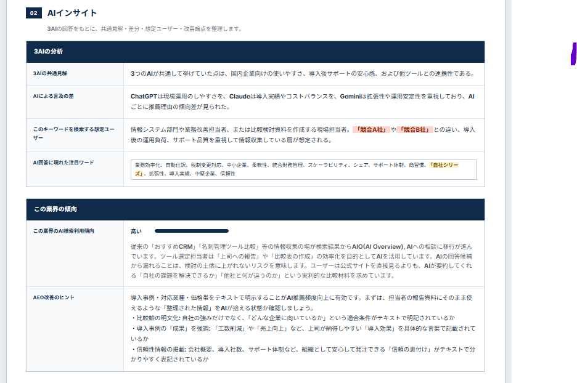Click inside the keyword list box
Viewport: 577px width, 383px height.
coord(303,169)
